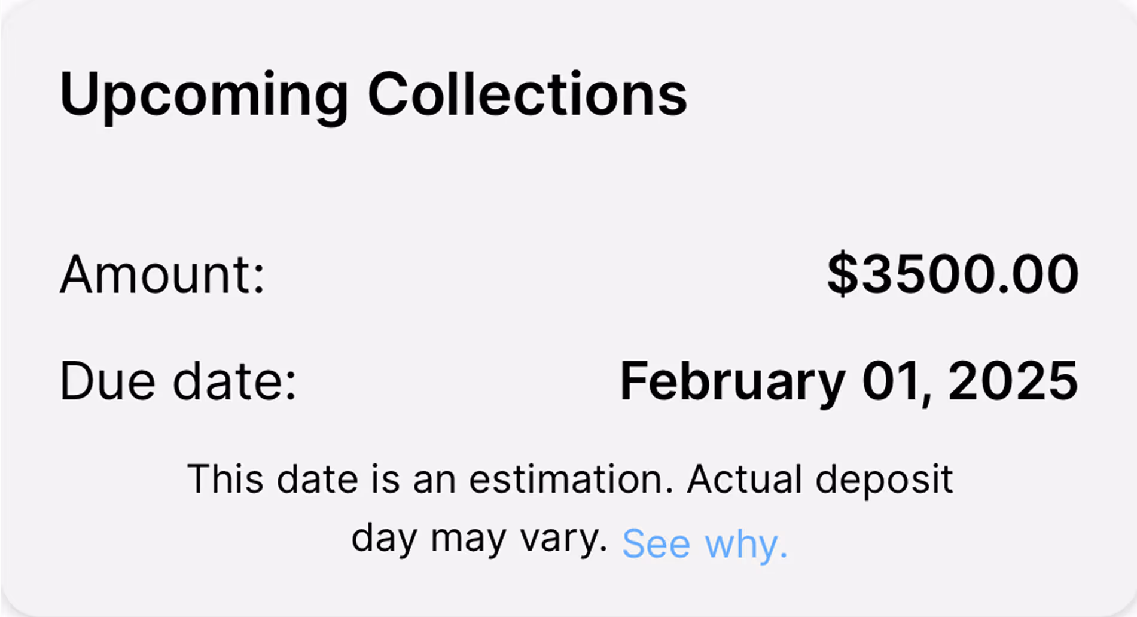
Task: Click the "Upcoming Collections" heading
Action: (x=373, y=94)
